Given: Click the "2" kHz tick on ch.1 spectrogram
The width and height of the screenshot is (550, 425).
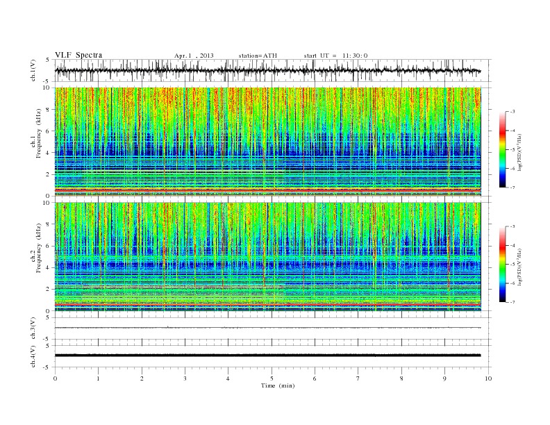Looking at the screenshot, I should pyautogui.click(x=49, y=174).
